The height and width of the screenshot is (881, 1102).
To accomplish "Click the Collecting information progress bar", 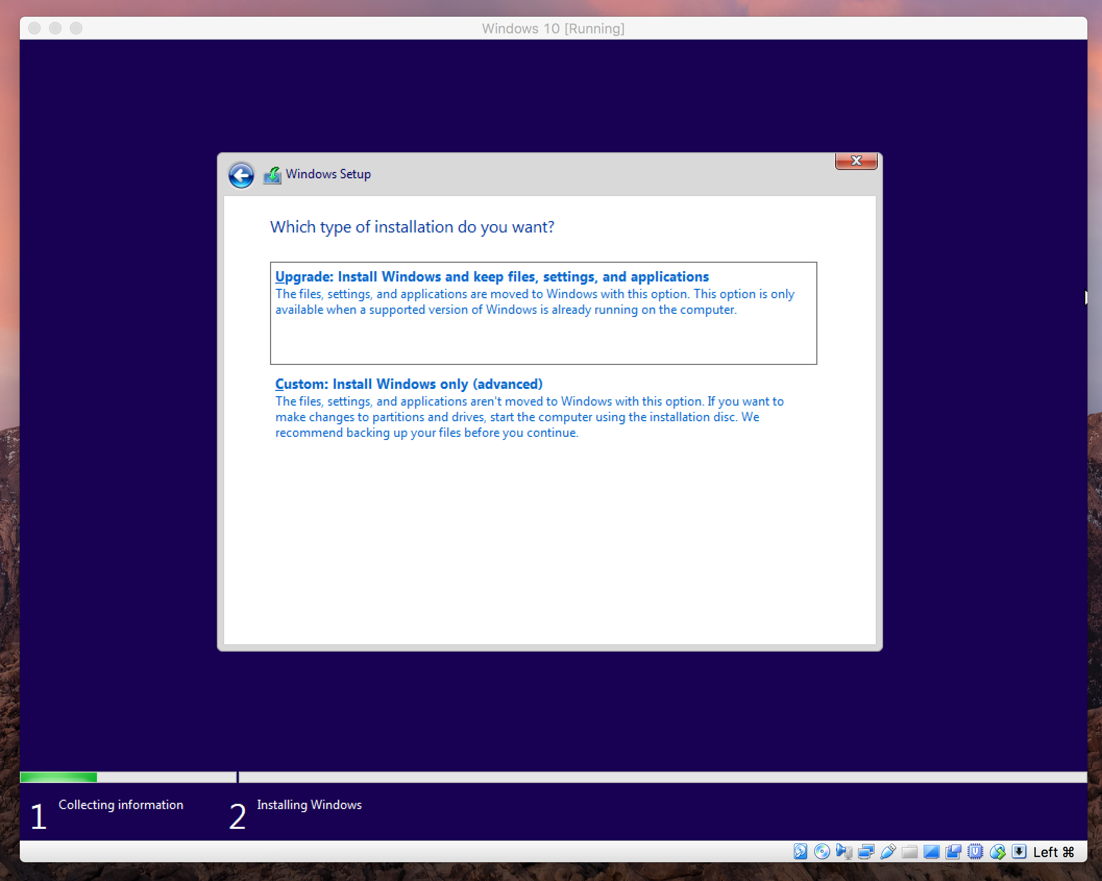I will 128,777.
